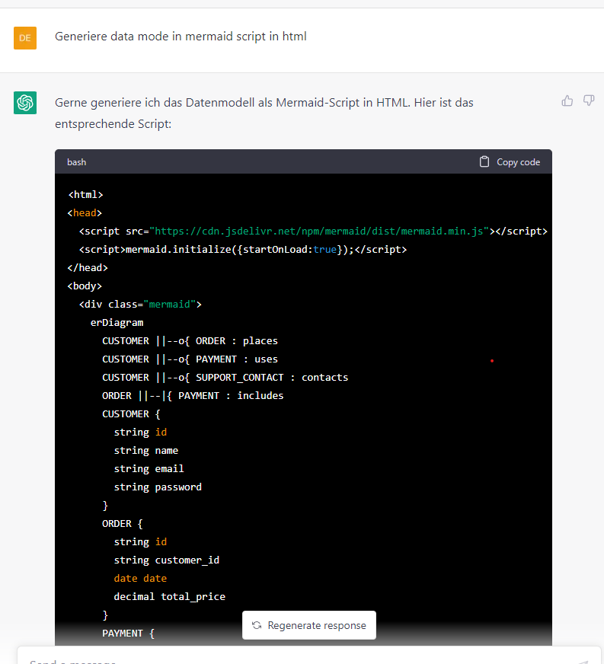The width and height of the screenshot is (604, 664).
Task: Click the thumbs up feedback icon
Action: coord(567,101)
